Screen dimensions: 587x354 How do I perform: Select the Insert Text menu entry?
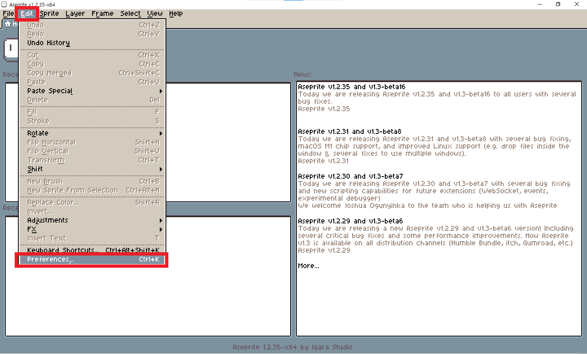(x=93, y=238)
